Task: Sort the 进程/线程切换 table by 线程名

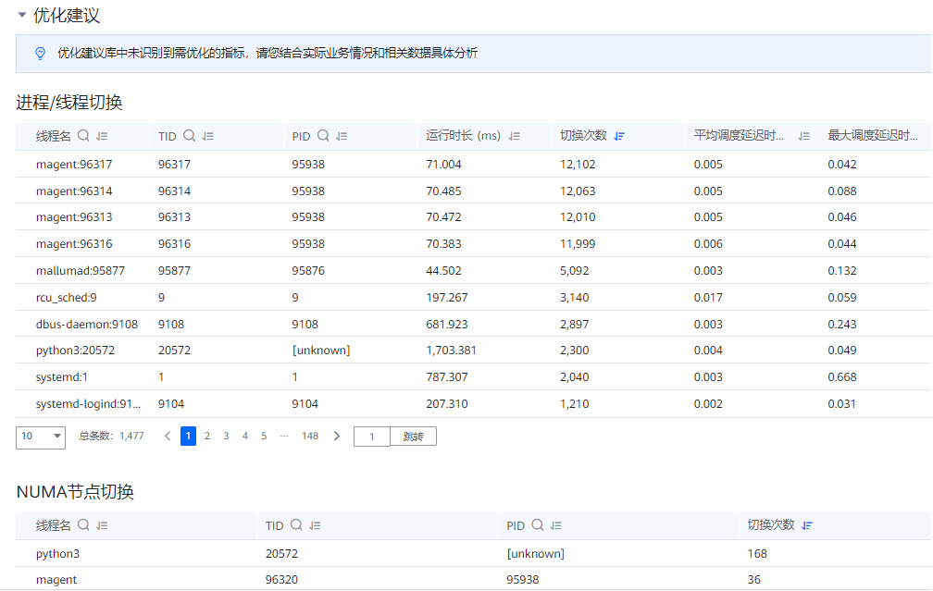Action: coord(103,136)
